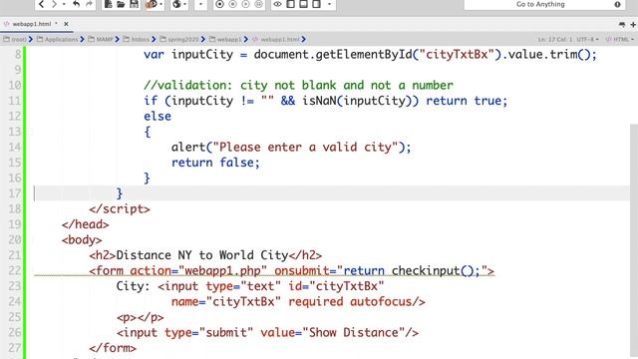Undo the last edit

pyautogui.click(x=76, y=4)
